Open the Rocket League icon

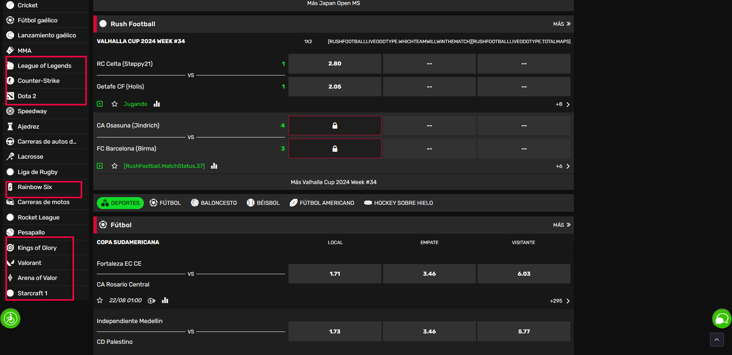[10, 217]
